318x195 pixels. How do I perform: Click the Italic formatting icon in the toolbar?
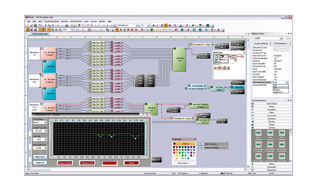pos(157,25)
